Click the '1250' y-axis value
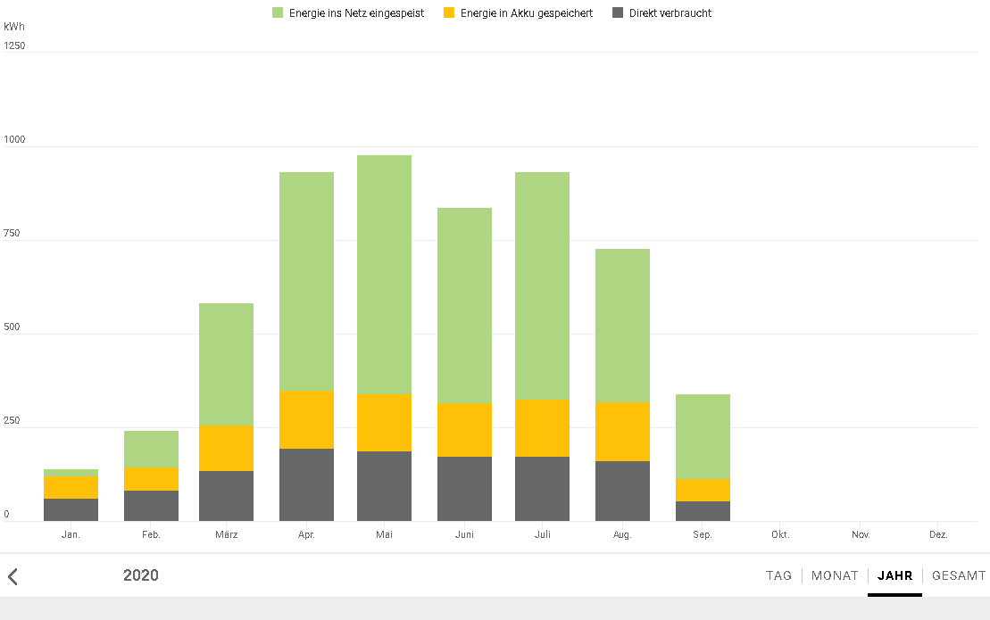 click(x=14, y=45)
